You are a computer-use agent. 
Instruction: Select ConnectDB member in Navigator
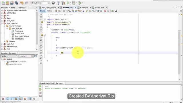point(18,62)
